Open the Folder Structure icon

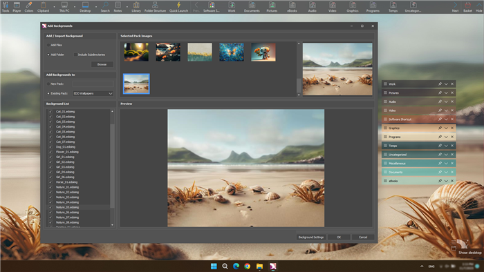pyautogui.click(x=155, y=6)
